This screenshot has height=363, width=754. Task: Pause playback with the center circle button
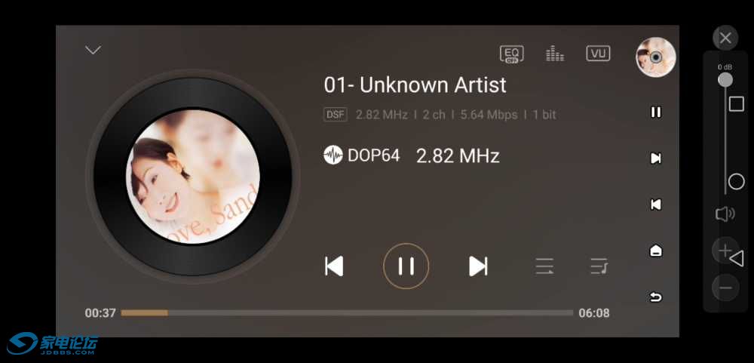[x=406, y=266]
